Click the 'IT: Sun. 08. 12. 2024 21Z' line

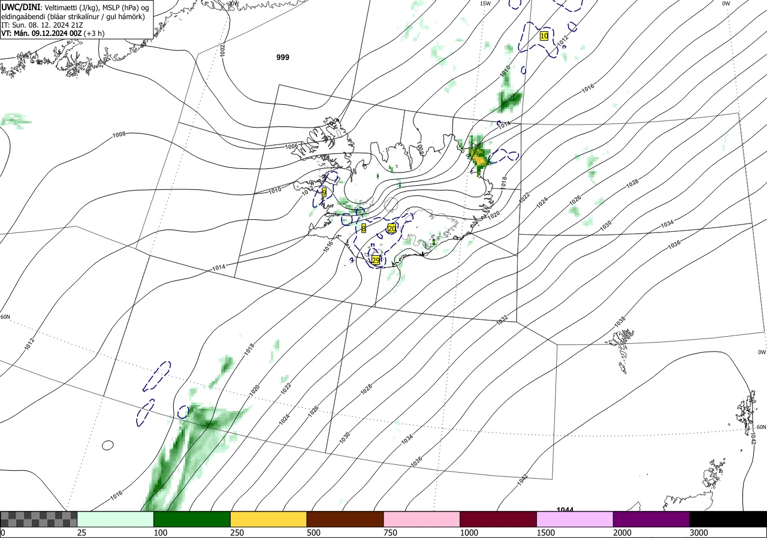(x=41, y=25)
